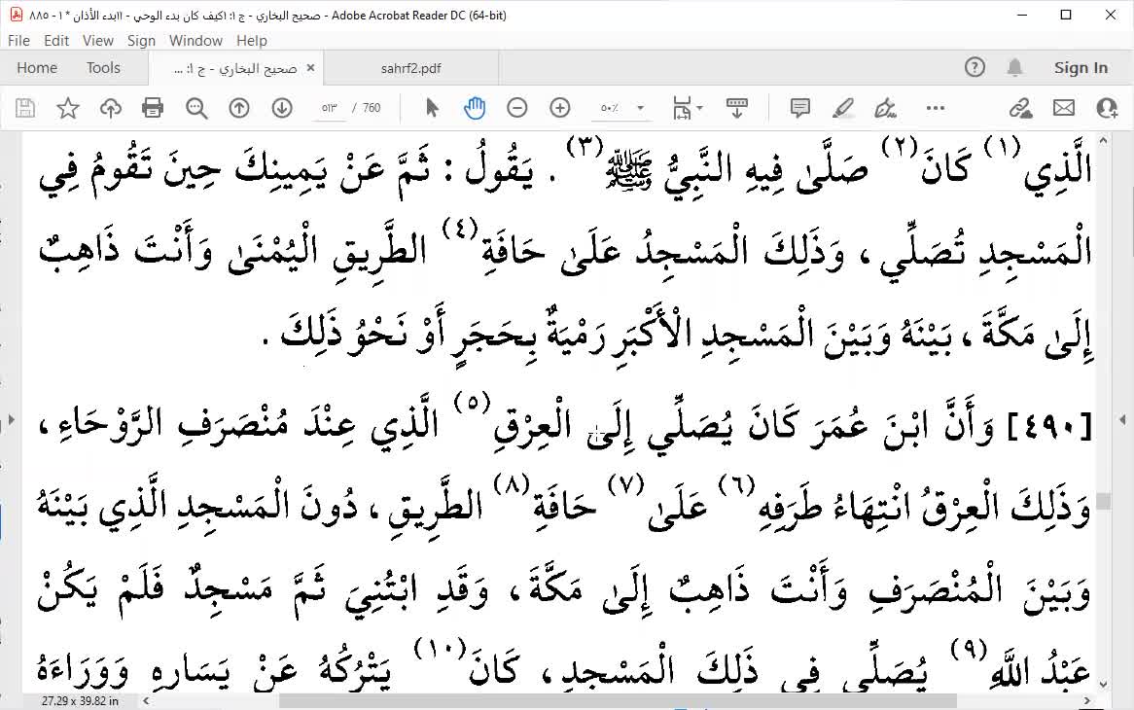Add a comment sticky note
Image resolution: width=1134 pixels, height=710 pixels.
[799, 109]
